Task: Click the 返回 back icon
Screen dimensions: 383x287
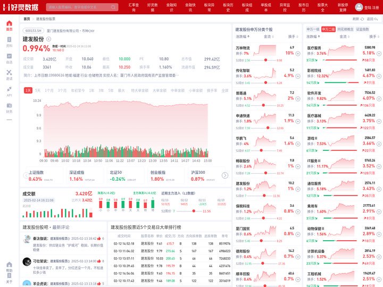Action: pos(376,19)
